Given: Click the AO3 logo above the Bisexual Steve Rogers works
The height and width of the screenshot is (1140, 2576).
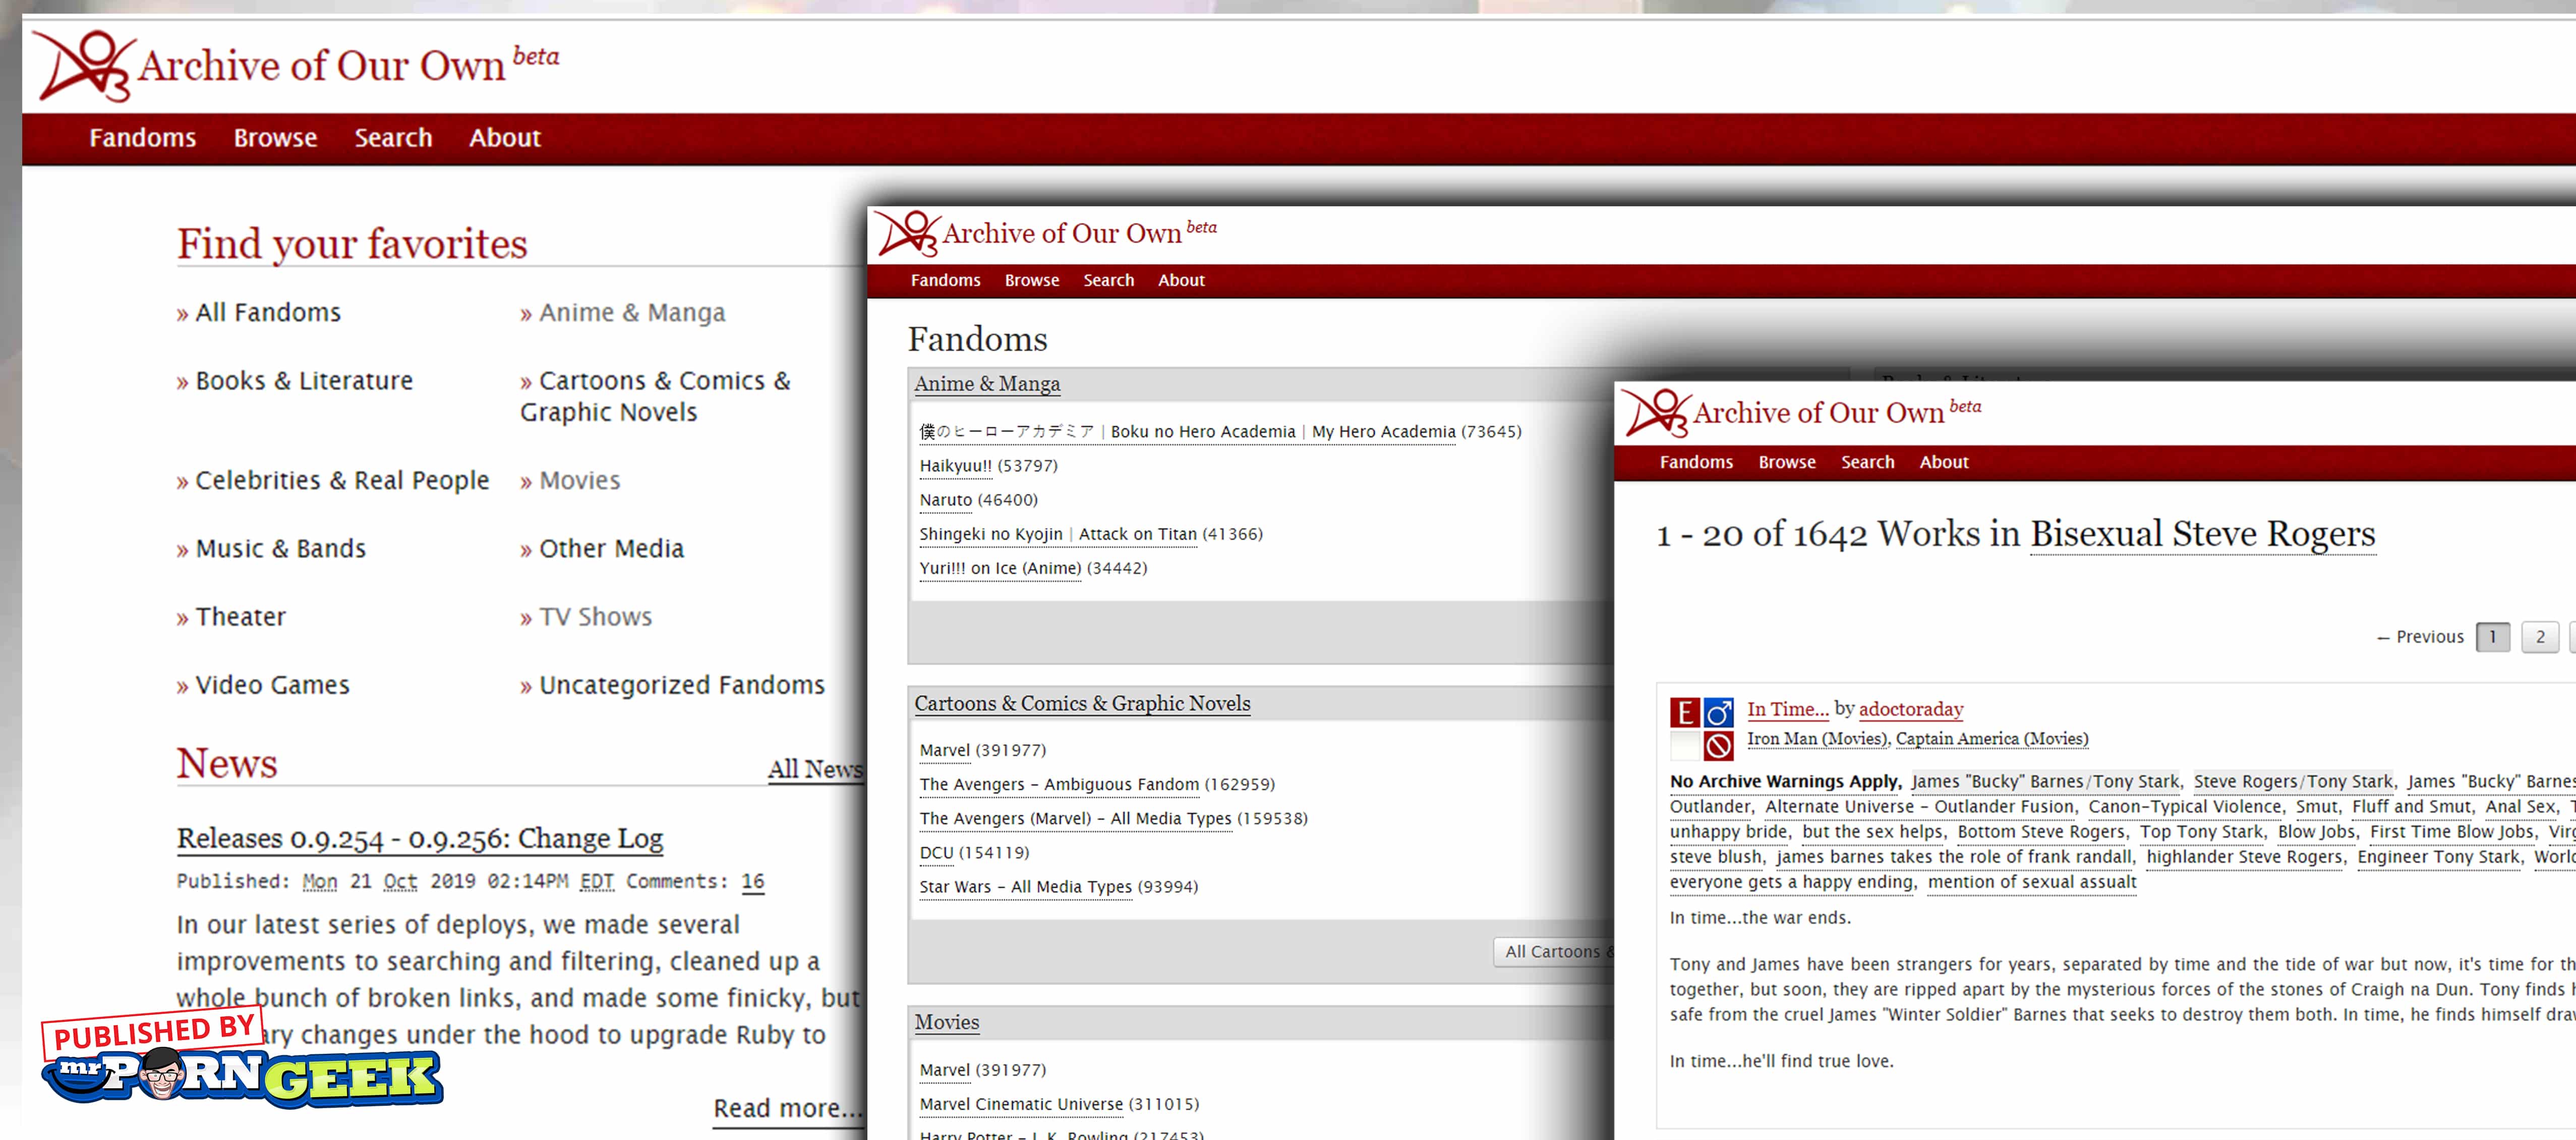Looking at the screenshot, I should (x=1656, y=413).
